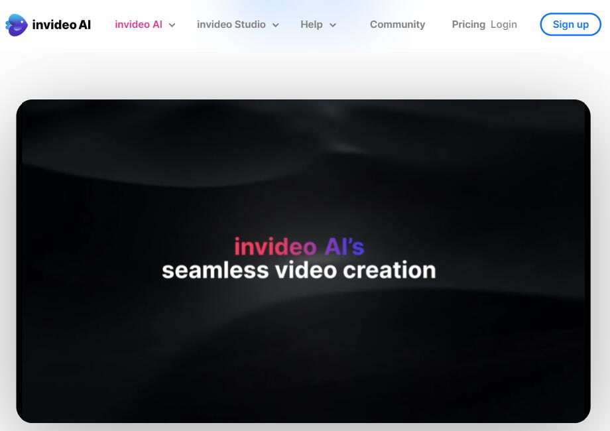The image size is (610, 431).
Task: Open the Pricing page
Action: 468,25
